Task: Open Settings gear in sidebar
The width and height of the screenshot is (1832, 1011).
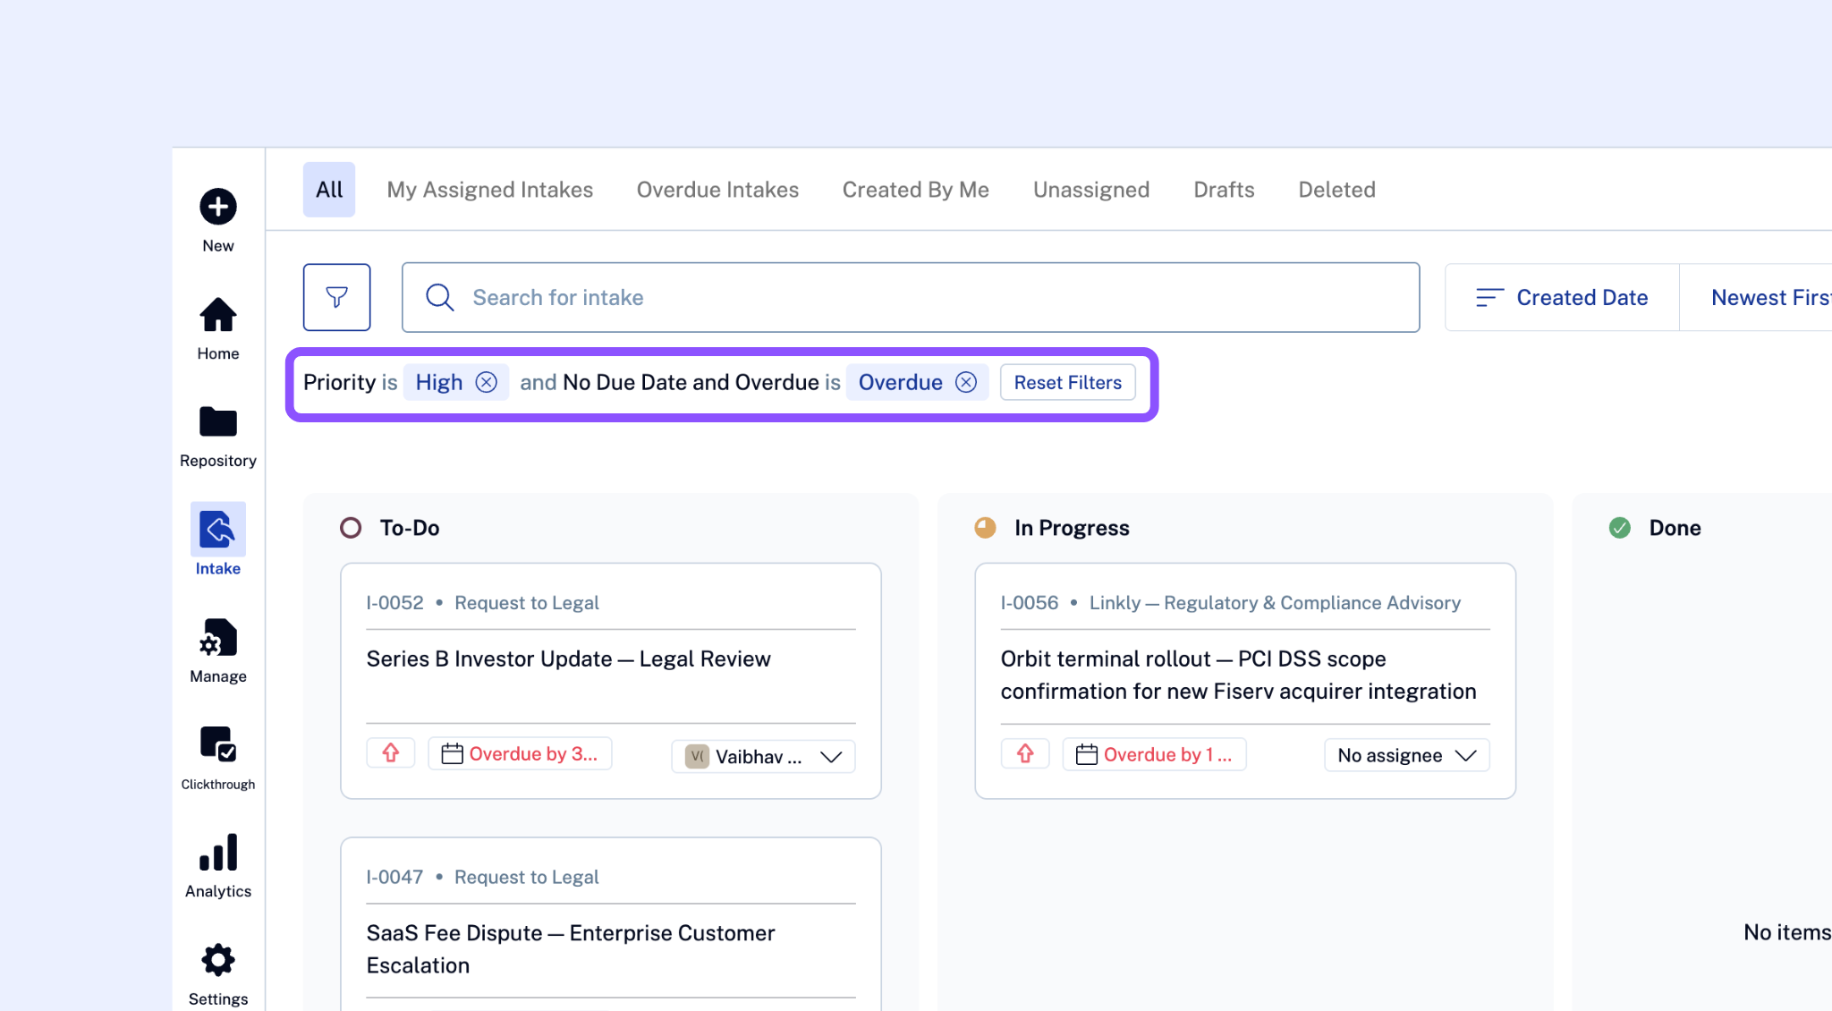Action: coord(217,960)
